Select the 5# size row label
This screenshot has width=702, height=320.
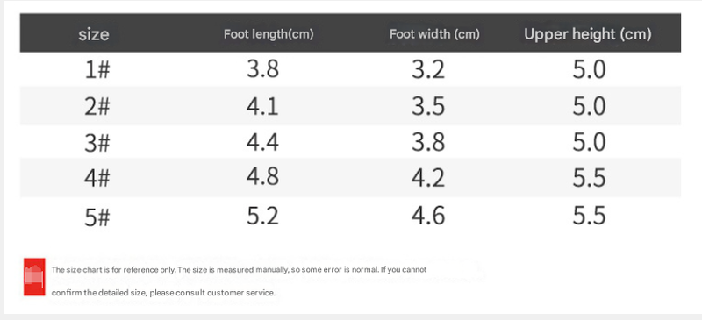[x=97, y=217]
